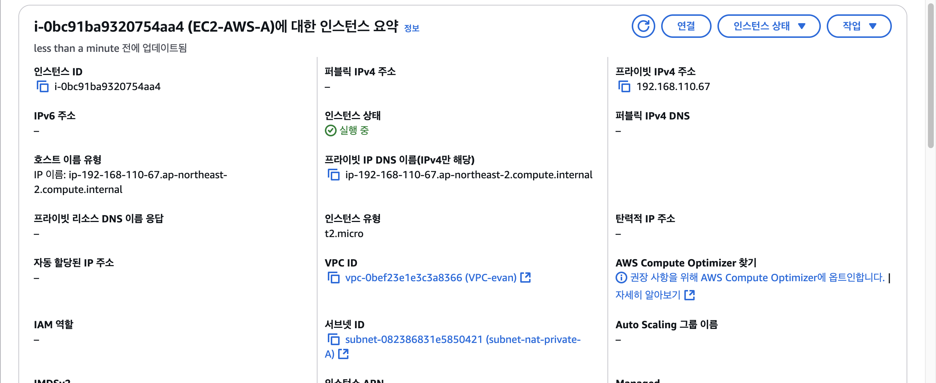
Task: Click the Compute Optimizer info circle icon
Action: [621, 278]
